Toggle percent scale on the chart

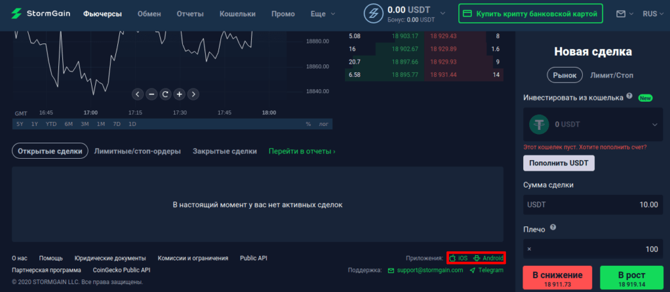tap(308, 124)
